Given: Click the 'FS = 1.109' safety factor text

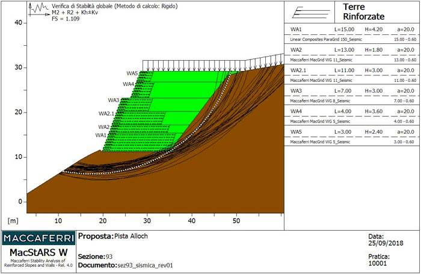Looking at the screenshot, I should point(66,19).
